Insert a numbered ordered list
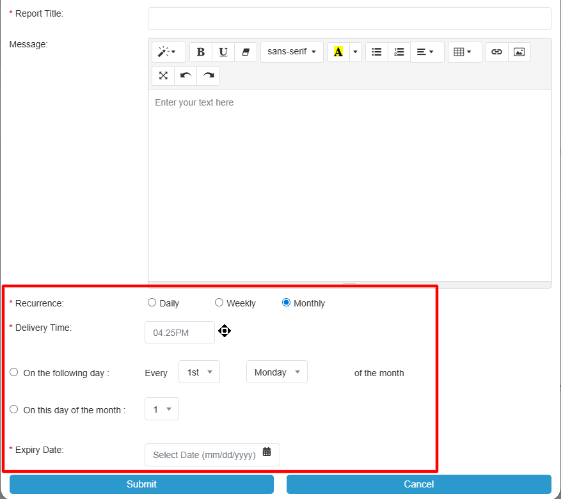This screenshot has height=499, width=563. click(399, 52)
